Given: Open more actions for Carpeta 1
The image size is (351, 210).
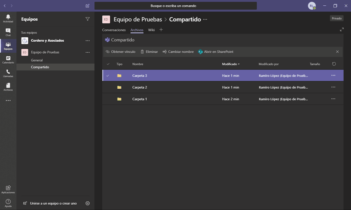Looking at the screenshot, I should pos(333,99).
